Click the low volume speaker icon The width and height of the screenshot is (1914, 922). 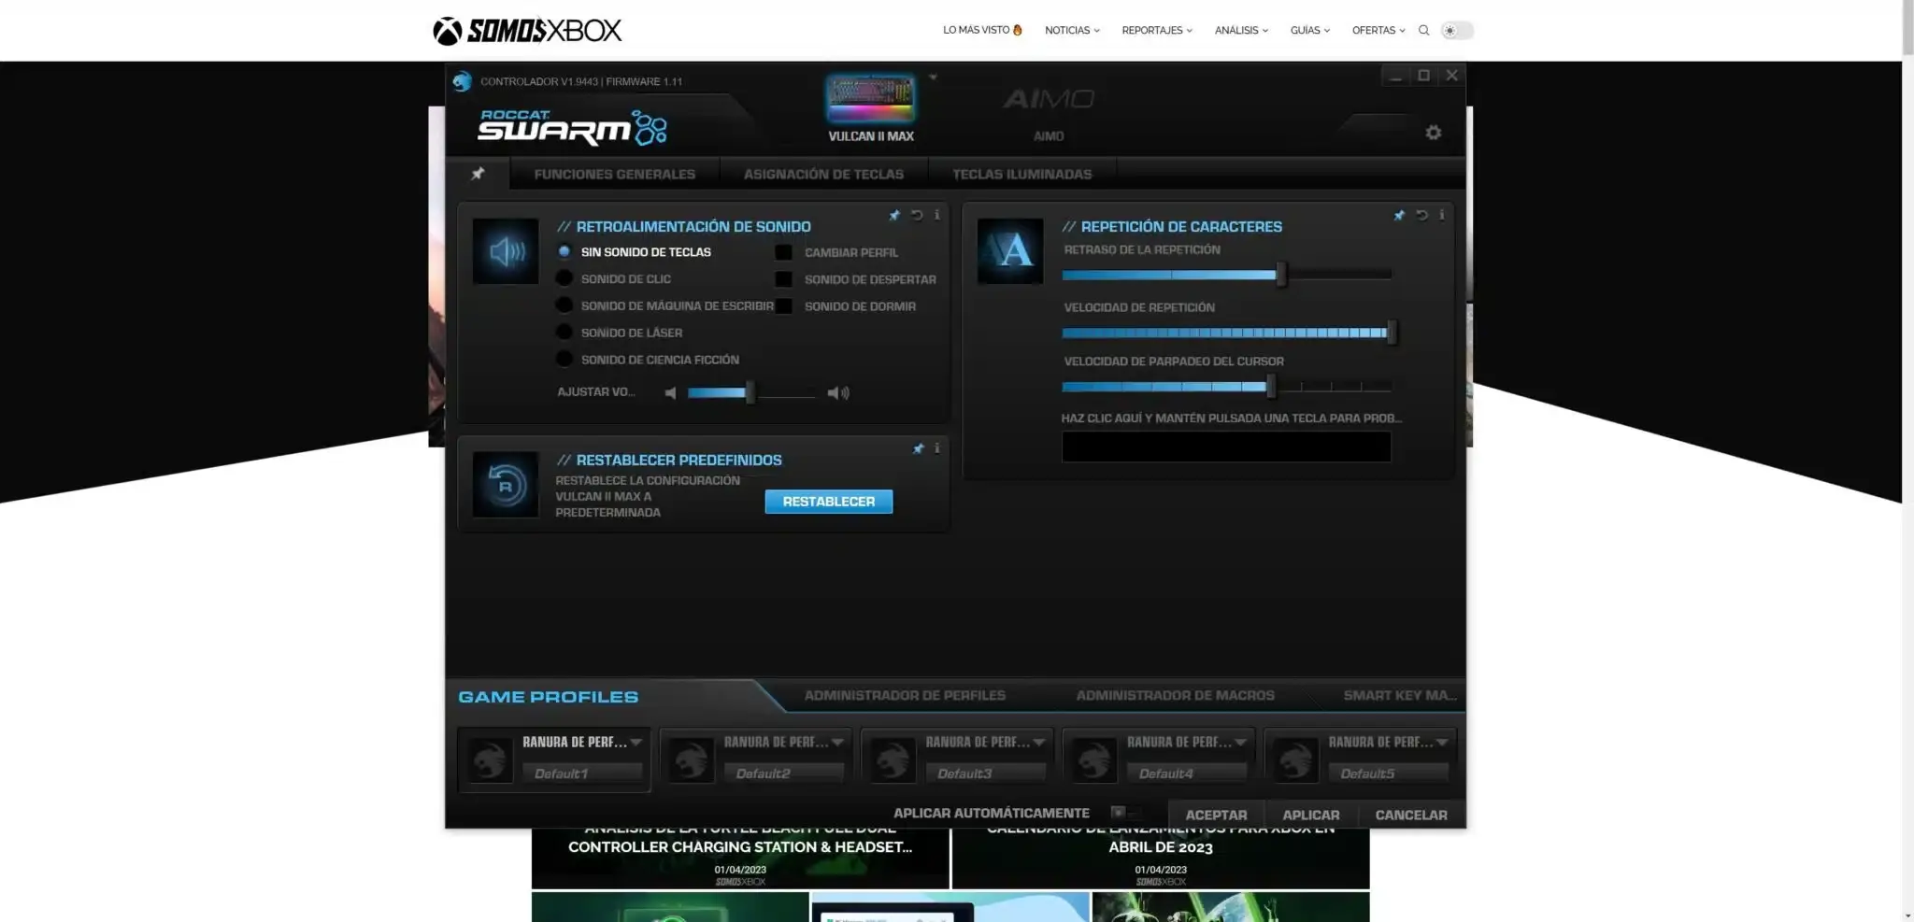click(670, 393)
